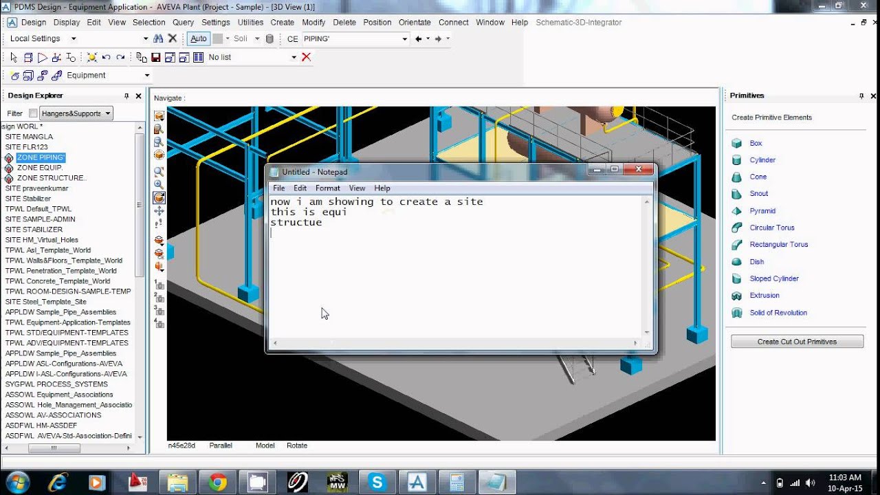Open the CE PIPING' combo box dropdown

click(x=405, y=39)
